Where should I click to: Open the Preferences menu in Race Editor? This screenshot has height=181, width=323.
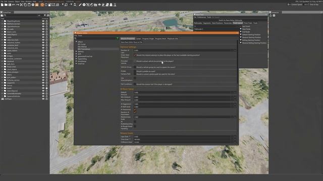click(x=201, y=17)
